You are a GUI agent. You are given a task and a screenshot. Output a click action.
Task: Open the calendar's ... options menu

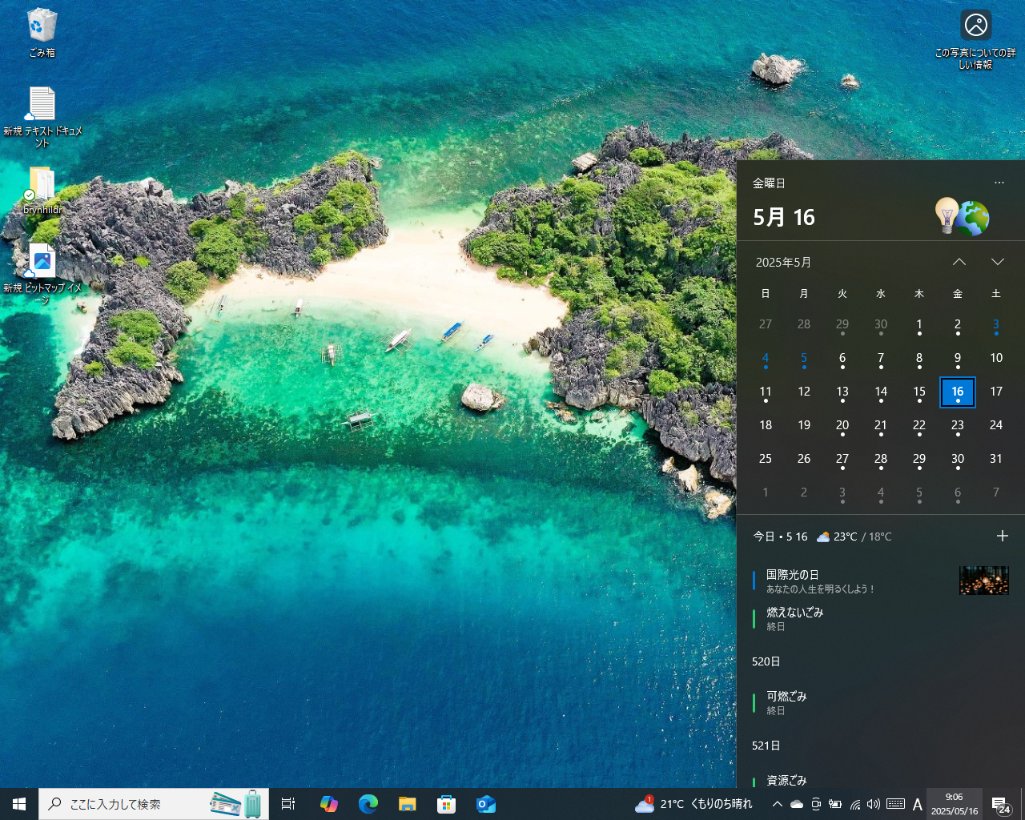pos(999,183)
